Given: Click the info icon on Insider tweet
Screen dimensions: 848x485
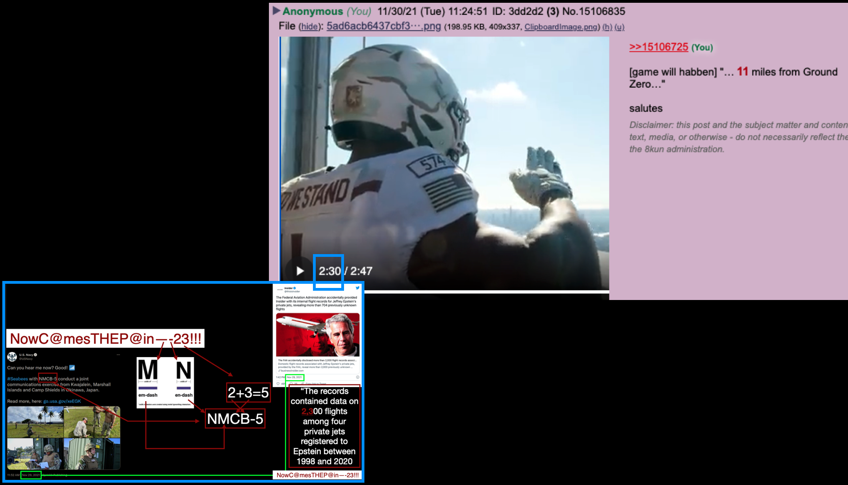Looking at the screenshot, I should tap(357, 377).
